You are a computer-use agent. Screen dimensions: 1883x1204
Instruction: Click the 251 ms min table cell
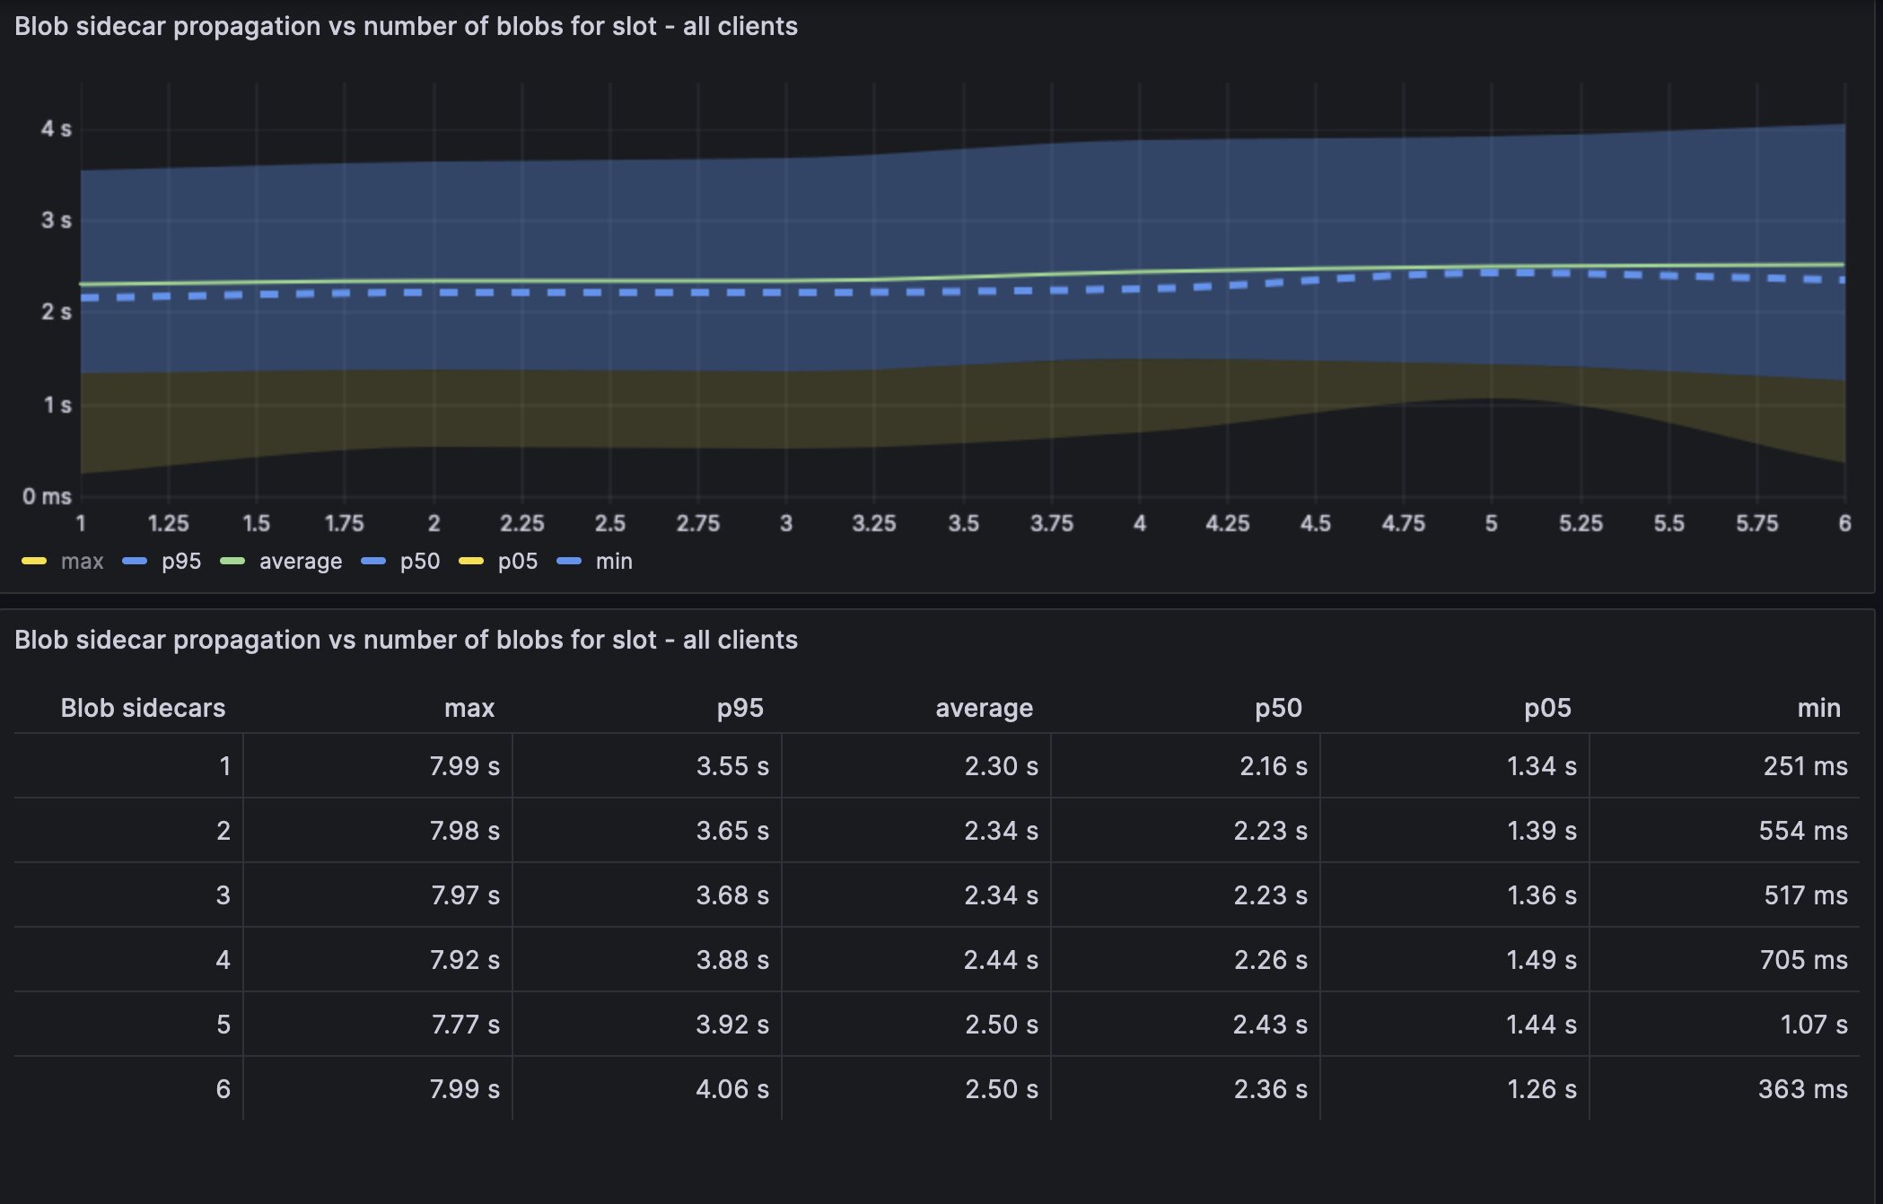(x=1805, y=766)
